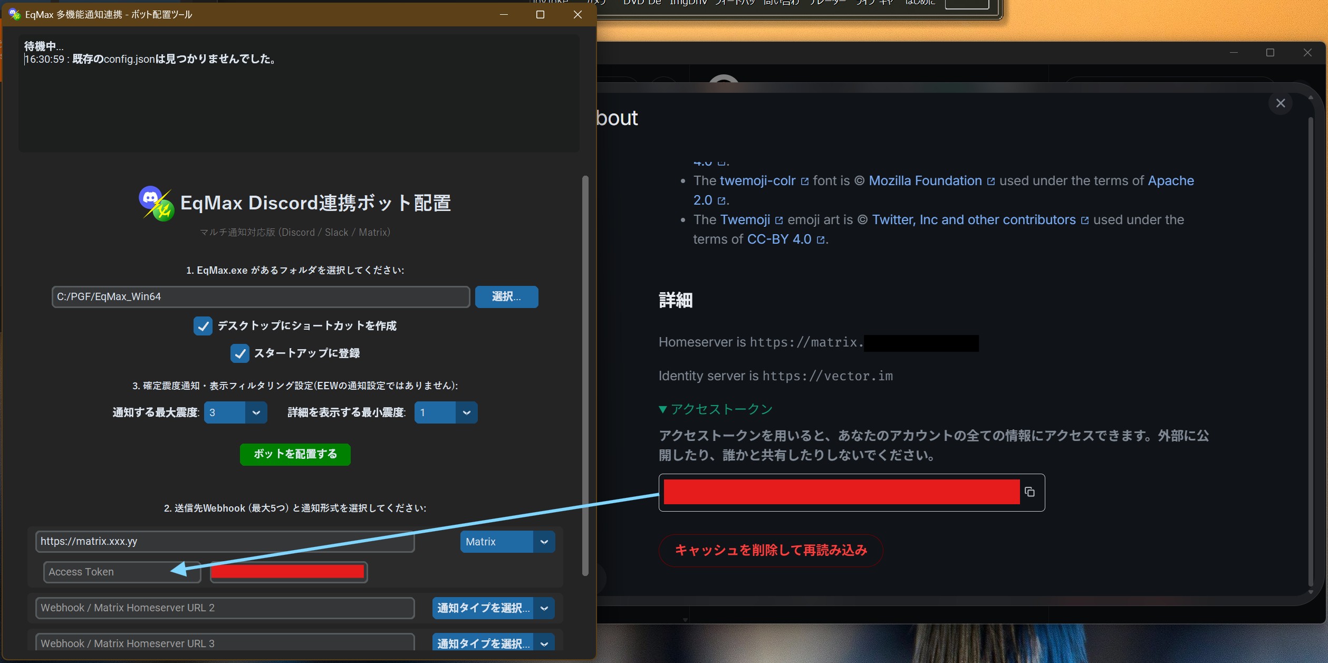Toggle the startup registration checkbox
The height and width of the screenshot is (663, 1328).
click(x=240, y=353)
